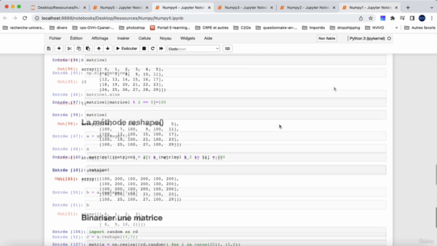
Task: Copy selected cells icon
Action: click(79, 49)
